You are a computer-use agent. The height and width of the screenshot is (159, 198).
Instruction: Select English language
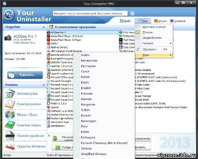86,88
